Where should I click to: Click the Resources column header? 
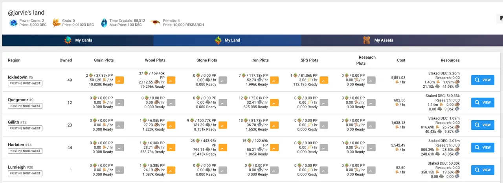(x=450, y=60)
